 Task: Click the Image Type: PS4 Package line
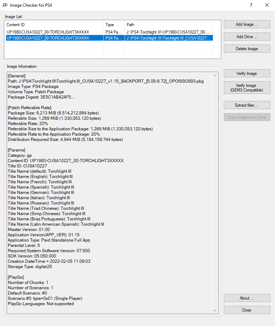(x=33, y=87)
